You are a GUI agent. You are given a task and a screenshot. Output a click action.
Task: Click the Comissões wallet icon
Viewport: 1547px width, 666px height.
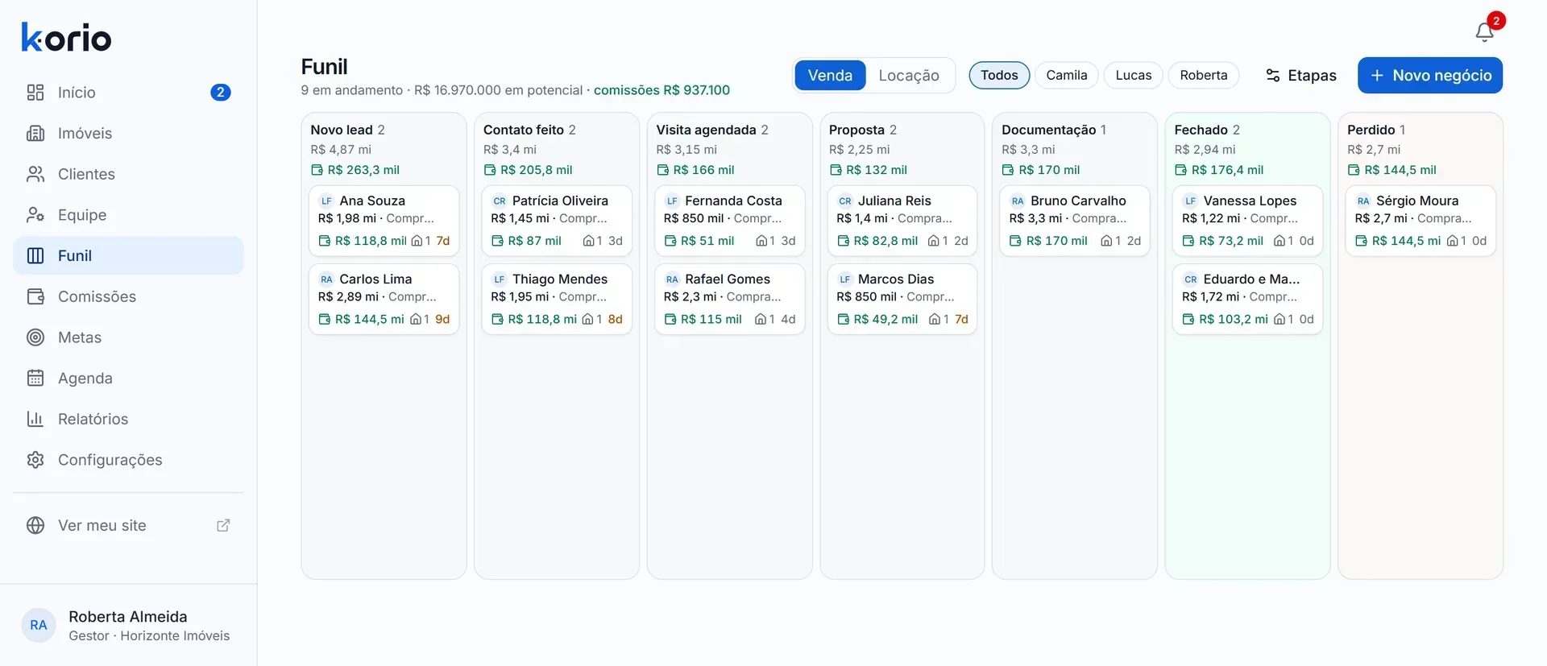click(x=35, y=296)
